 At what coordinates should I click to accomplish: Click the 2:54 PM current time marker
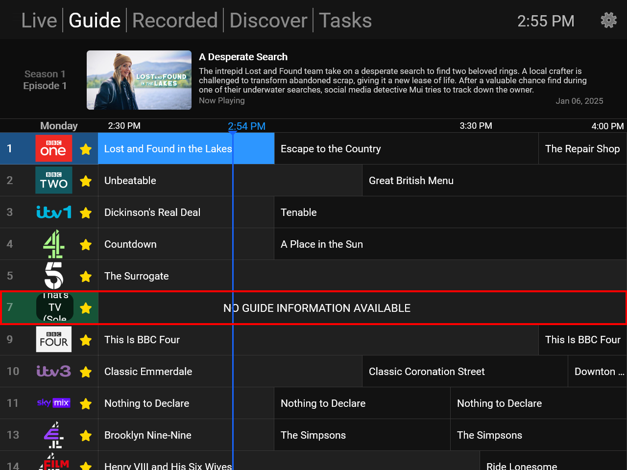click(x=246, y=126)
